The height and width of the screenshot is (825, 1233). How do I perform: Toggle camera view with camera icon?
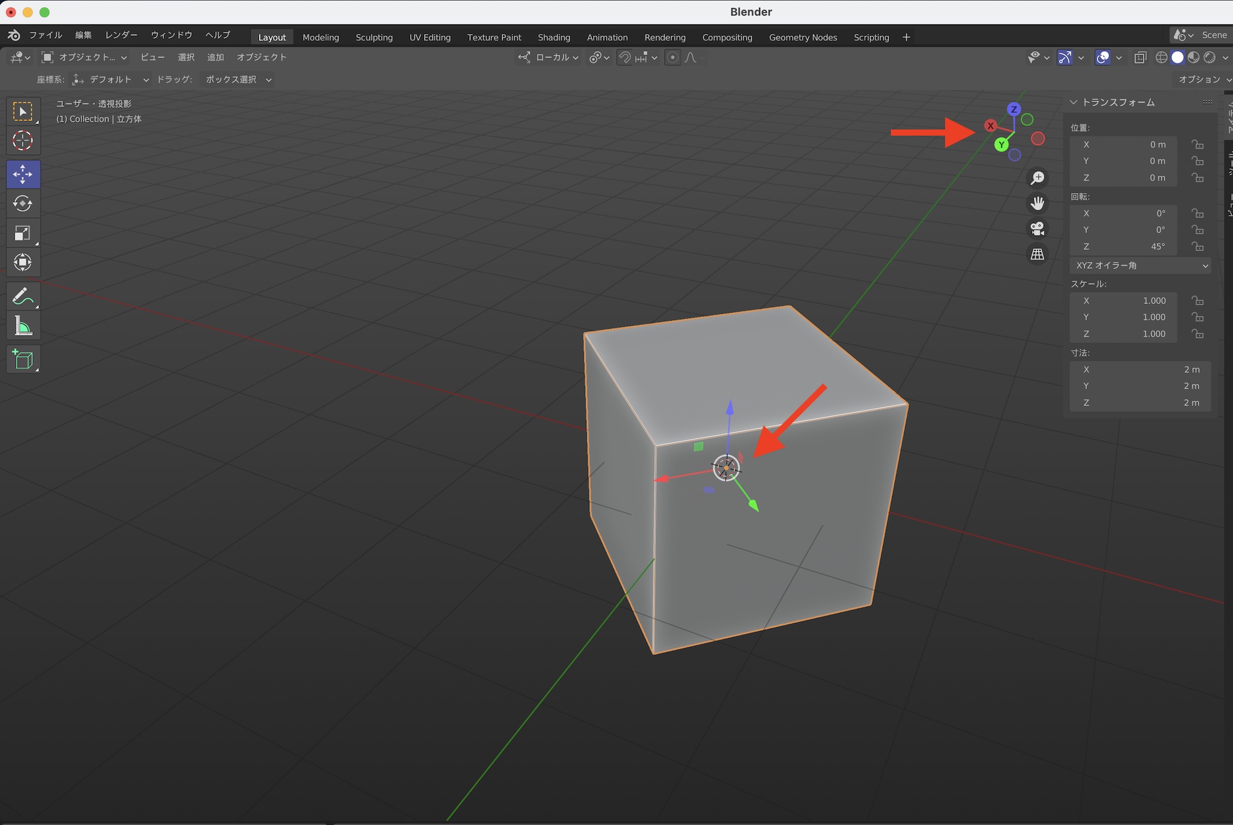coord(1038,229)
